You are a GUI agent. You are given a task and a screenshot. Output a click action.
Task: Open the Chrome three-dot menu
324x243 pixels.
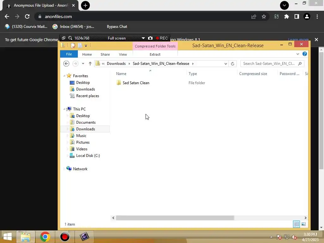[317, 16]
